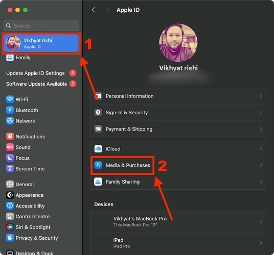Click the iCloud cloud icon
The image size is (274, 255).
click(x=98, y=149)
